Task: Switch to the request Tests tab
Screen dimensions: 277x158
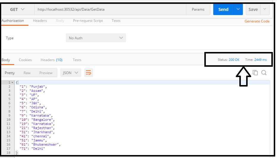Action: tap(116, 21)
